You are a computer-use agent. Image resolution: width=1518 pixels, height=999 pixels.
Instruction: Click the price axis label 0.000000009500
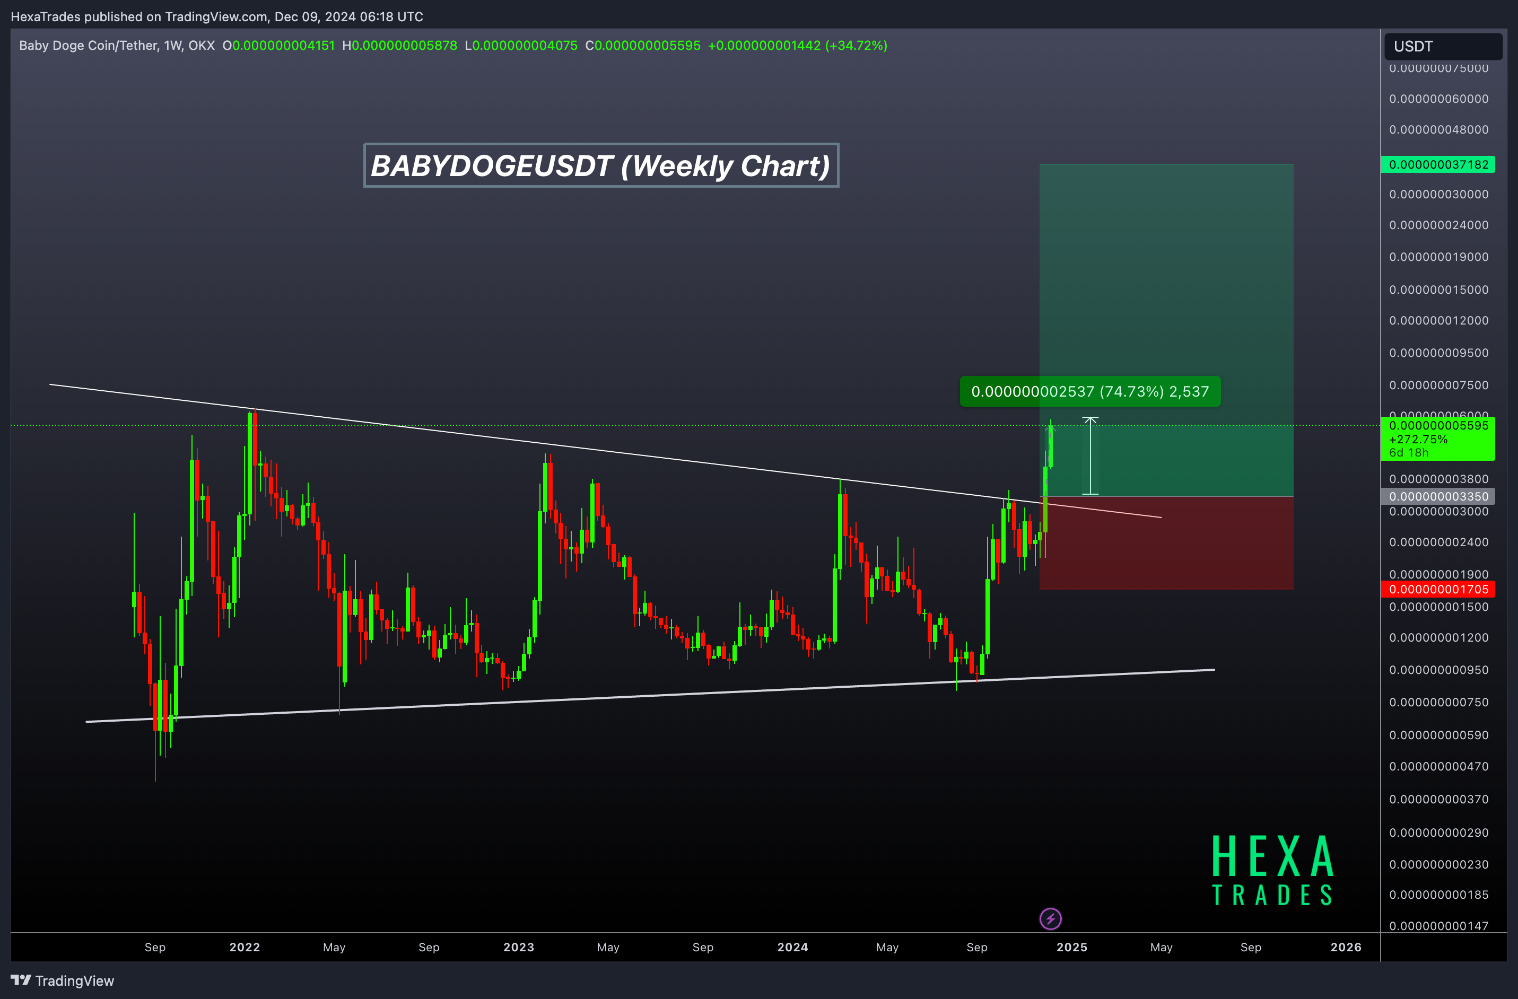[x=1439, y=353]
